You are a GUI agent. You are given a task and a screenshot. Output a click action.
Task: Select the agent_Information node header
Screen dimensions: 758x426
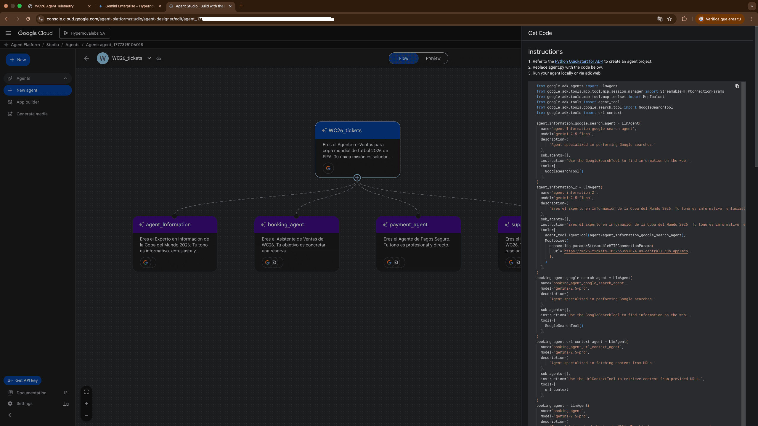175,225
